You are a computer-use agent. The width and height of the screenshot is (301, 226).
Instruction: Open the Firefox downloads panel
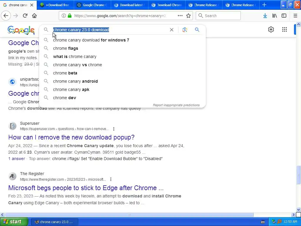pyautogui.click(x=265, y=16)
